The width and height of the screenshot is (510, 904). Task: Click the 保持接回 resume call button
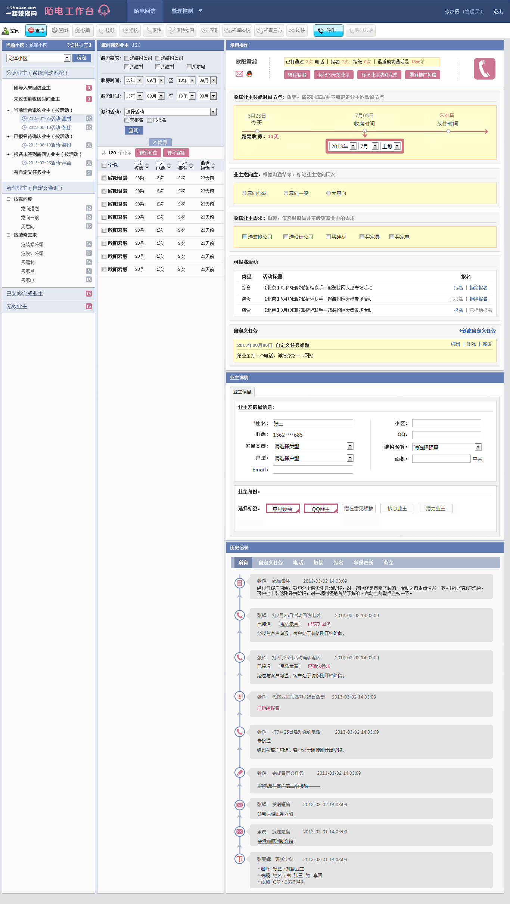point(181,30)
